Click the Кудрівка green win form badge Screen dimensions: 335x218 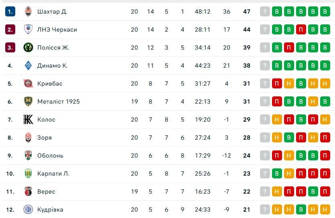(301, 210)
